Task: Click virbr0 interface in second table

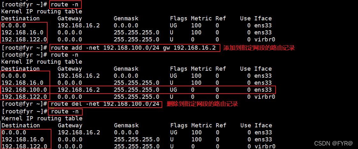Action: pyautogui.click(x=265, y=97)
